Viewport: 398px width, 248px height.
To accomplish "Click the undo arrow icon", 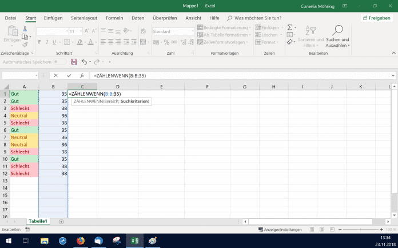I will 84,62.
